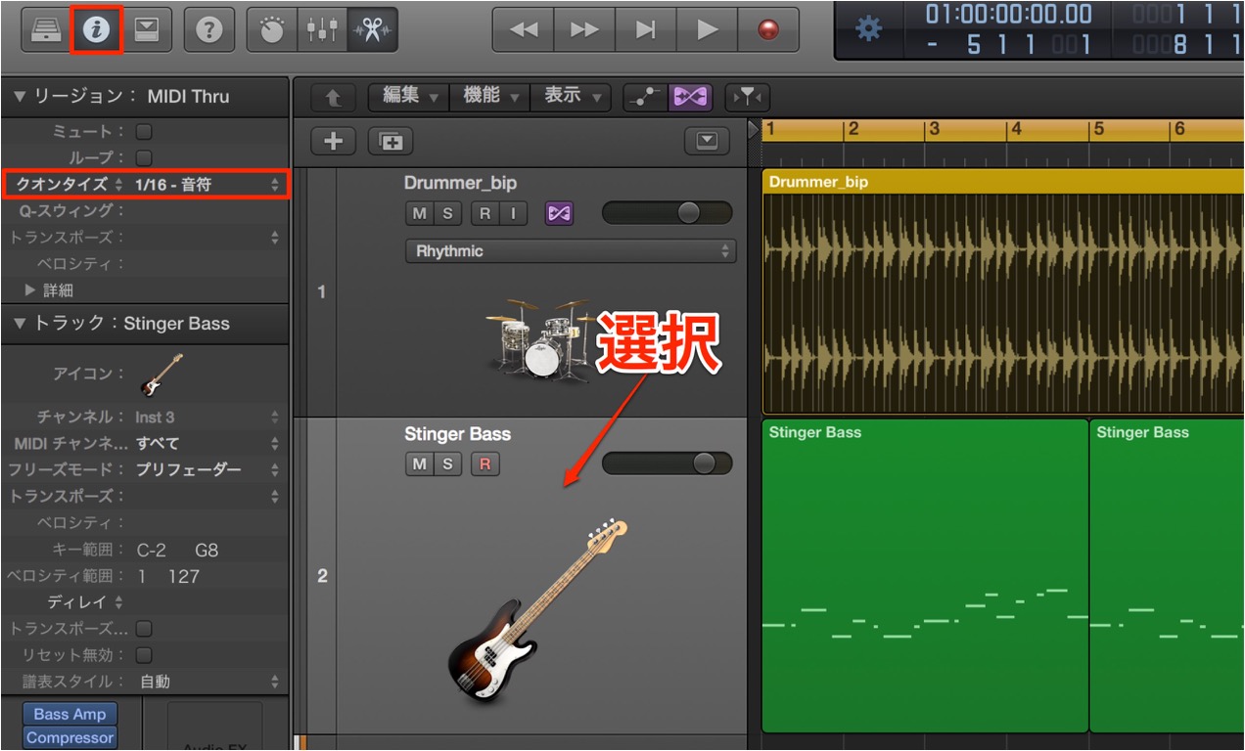Viewport: 1245px width, 751px height.
Task: Go to beginning transport button
Action: pos(645,29)
